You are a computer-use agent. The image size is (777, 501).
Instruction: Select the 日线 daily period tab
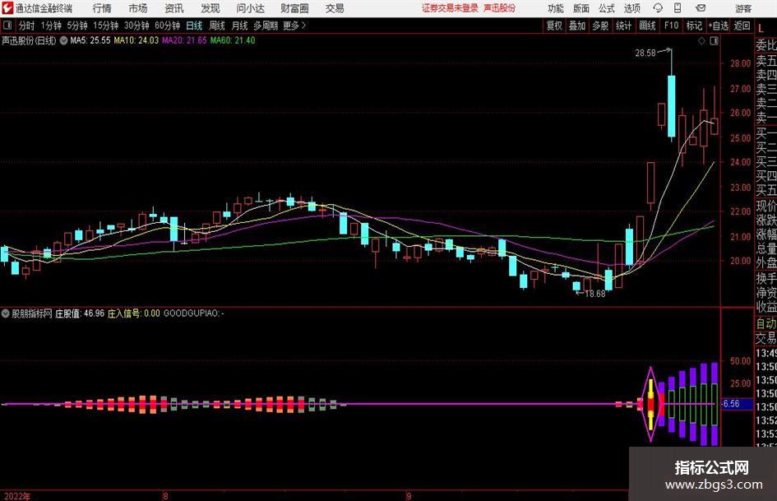194,26
